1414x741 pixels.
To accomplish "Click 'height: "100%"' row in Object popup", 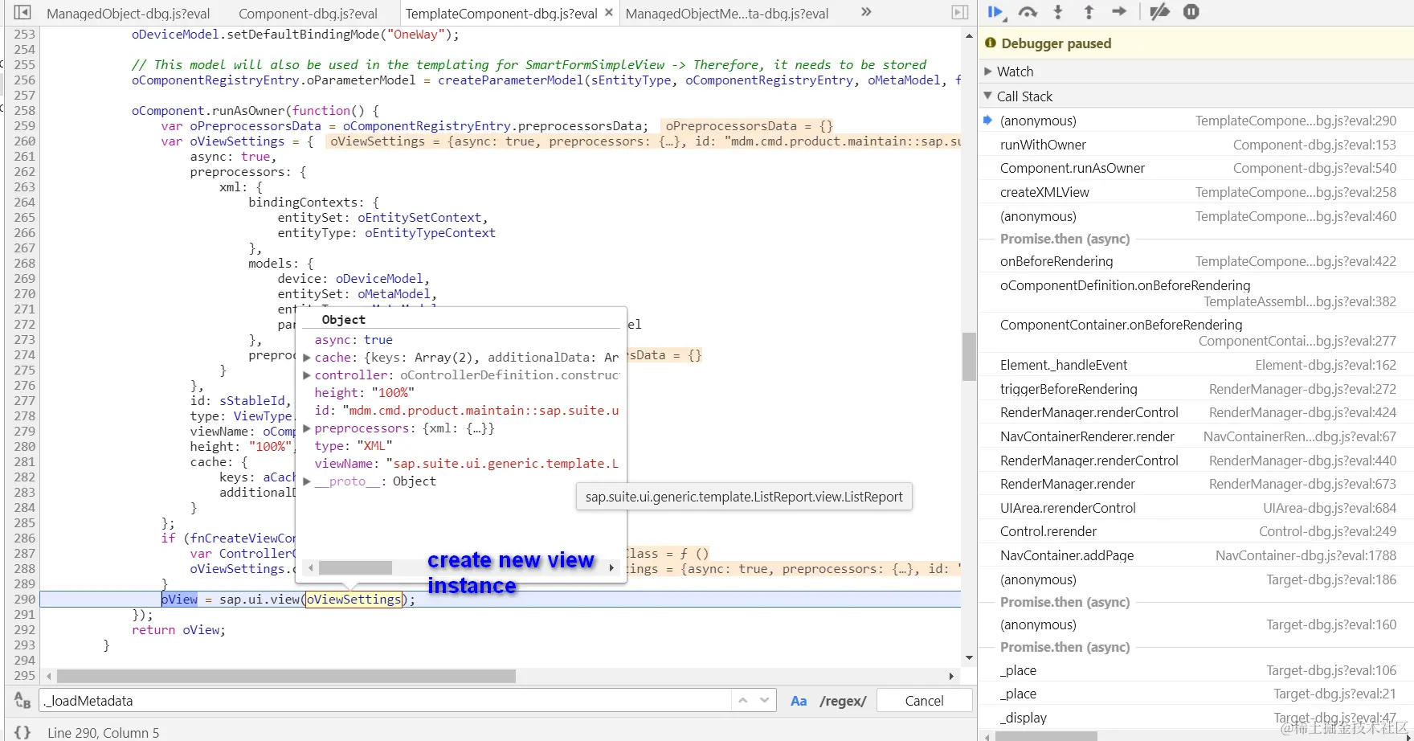I will coord(364,393).
